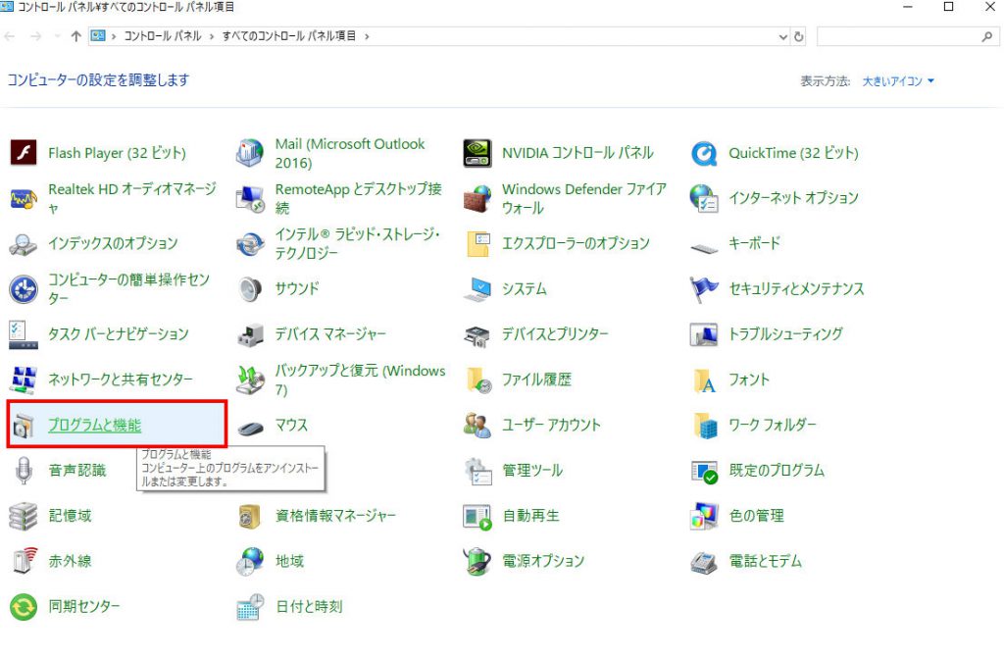This screenshot has height=658, width=1004.
Task: Click the Control Panel search box
Action: click(897, 36)
